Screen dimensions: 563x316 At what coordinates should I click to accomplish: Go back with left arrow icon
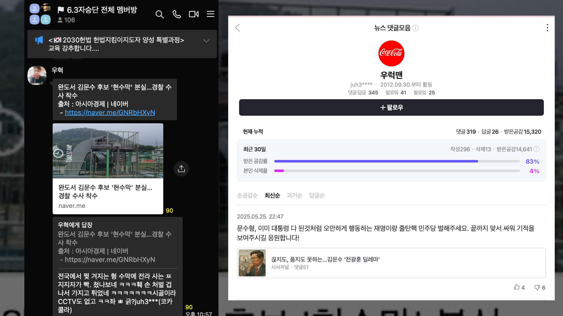click(238, 28)
